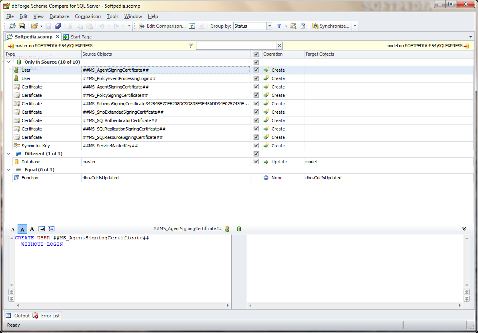This screenshot has height=333, width=478.
Task: Click the Open file folder icon
Action: pyautogui.click(x=34, y=26)
